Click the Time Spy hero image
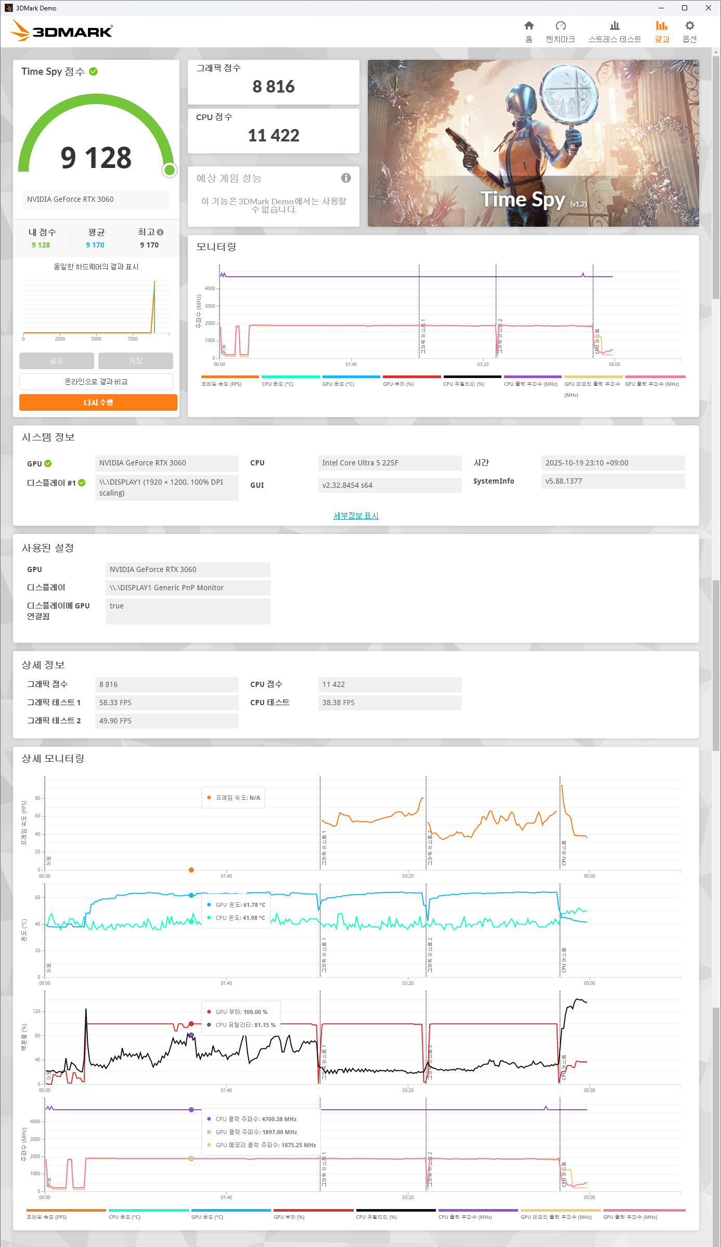This screenshot has width=721, height=1247. [x=533, y=143]
